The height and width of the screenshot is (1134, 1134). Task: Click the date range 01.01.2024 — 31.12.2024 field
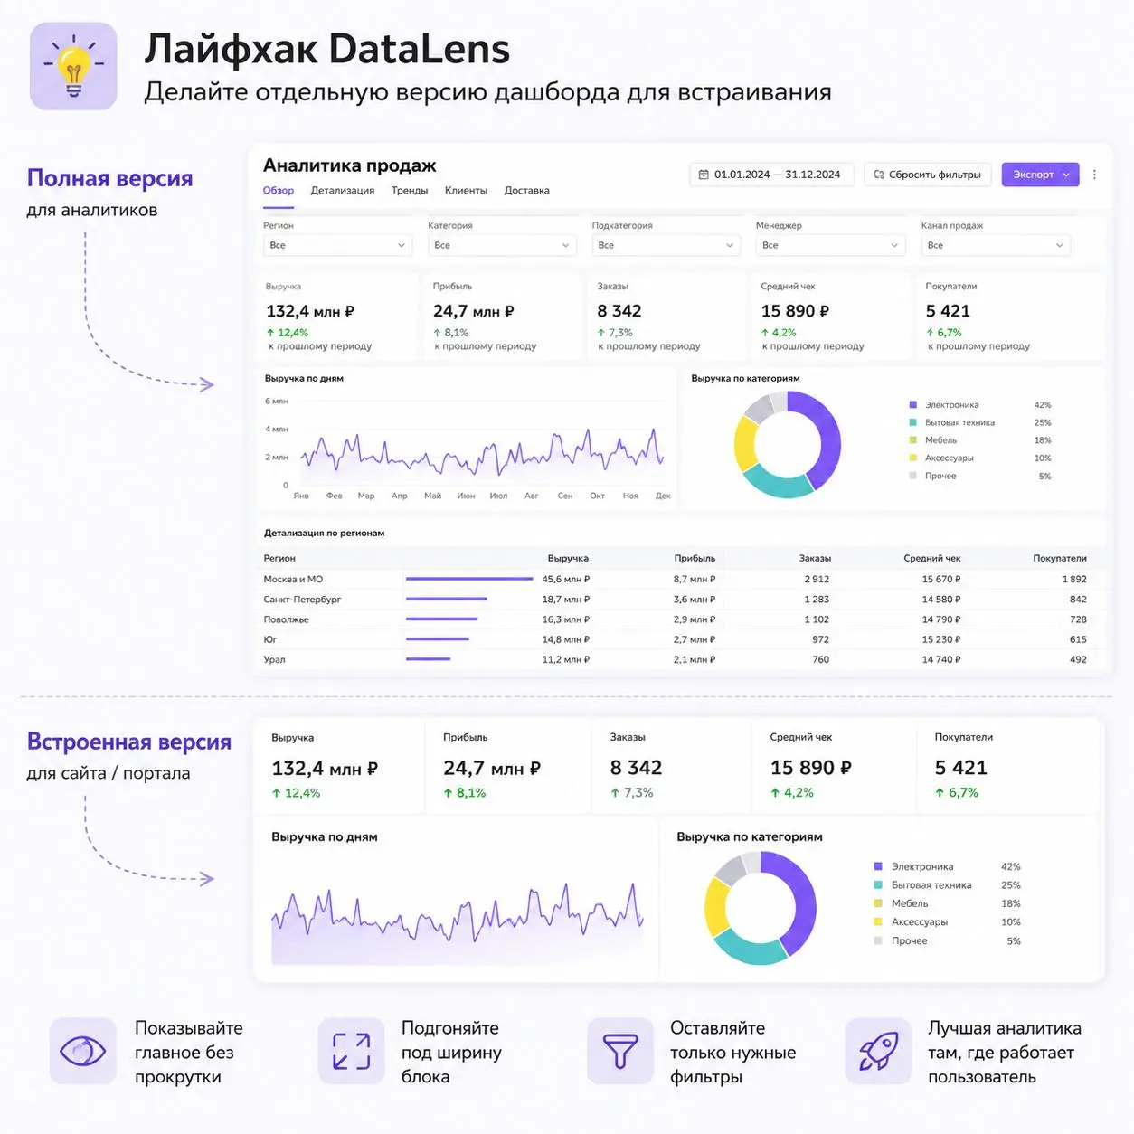(772, 175)
